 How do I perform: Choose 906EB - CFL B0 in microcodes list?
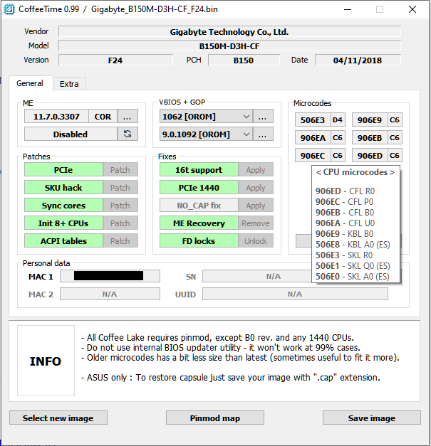345,212
